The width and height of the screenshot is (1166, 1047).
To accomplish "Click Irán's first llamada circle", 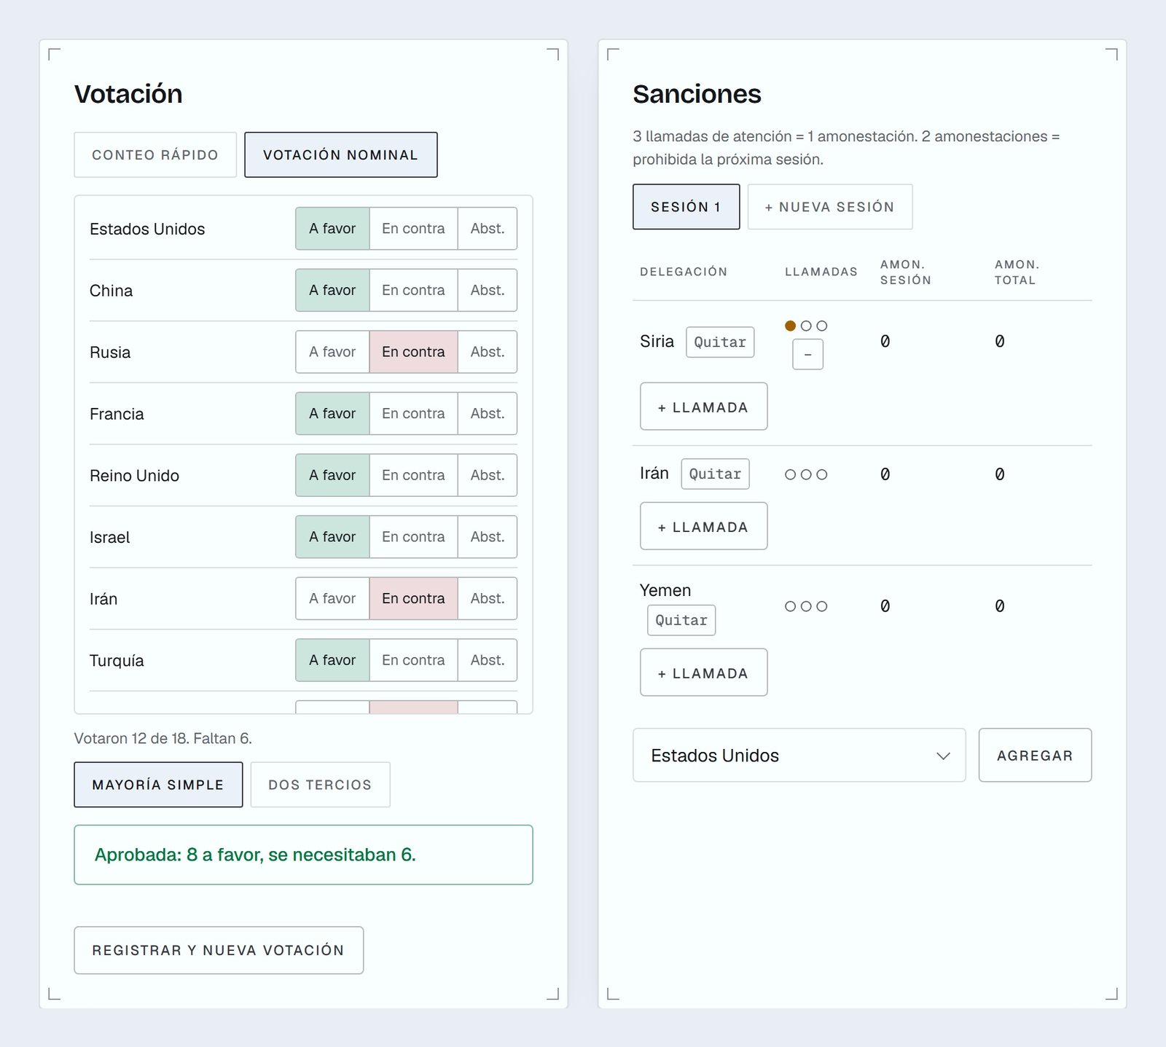I will point(790,474).
